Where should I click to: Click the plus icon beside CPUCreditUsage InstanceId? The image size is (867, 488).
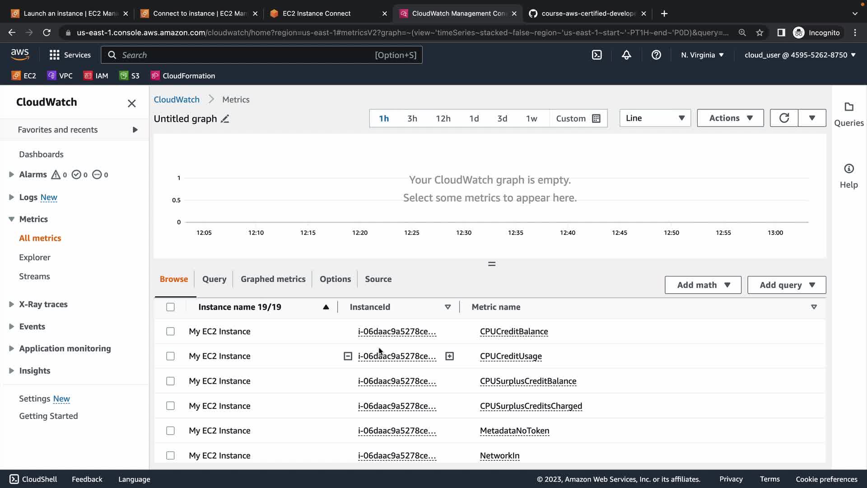(x=449, y=357)
